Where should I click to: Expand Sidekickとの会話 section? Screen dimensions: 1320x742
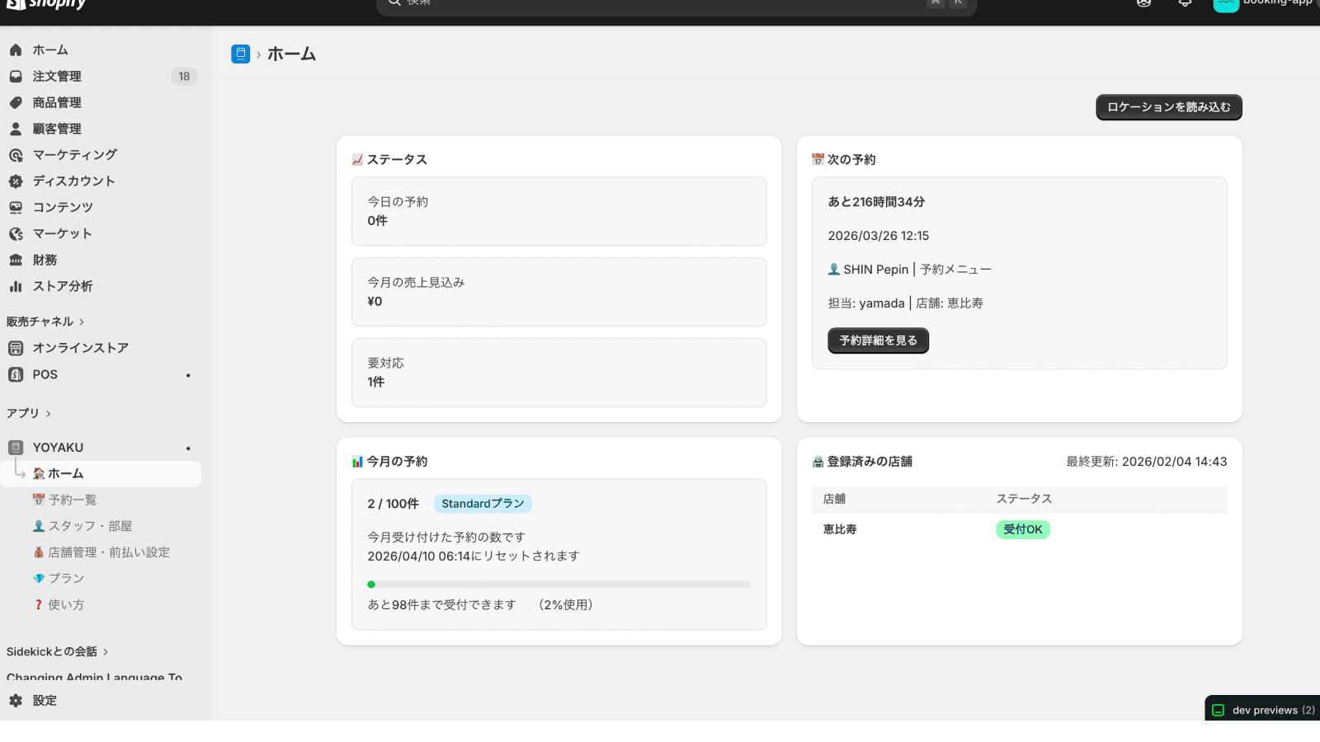(x=106, y=652)
